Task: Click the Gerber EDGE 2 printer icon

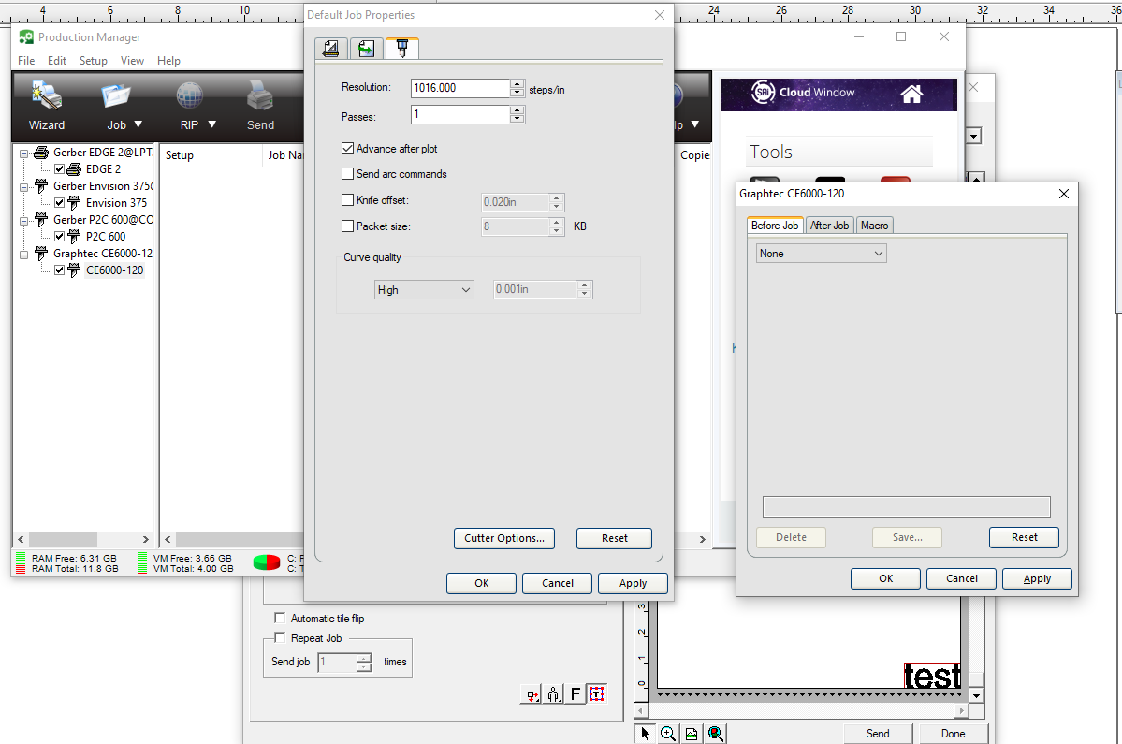Action: coord(41,153)
